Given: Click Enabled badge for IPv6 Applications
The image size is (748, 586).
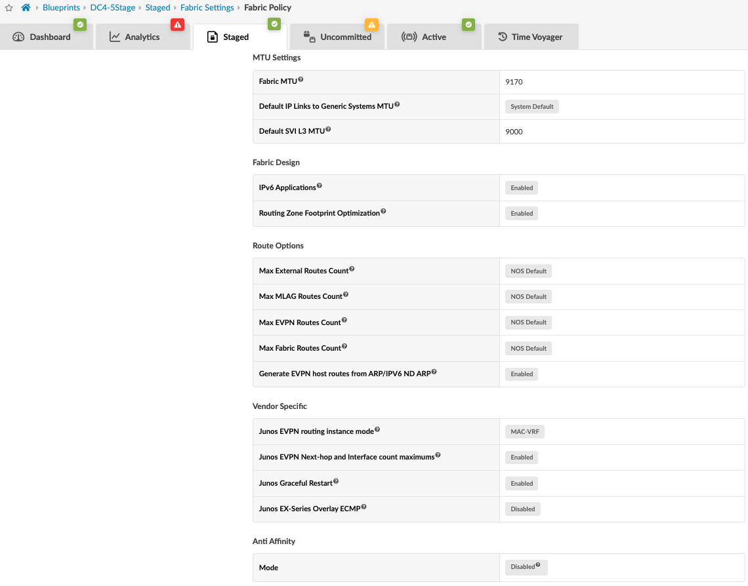Looking at the screenshot, I should pos(522,188).
